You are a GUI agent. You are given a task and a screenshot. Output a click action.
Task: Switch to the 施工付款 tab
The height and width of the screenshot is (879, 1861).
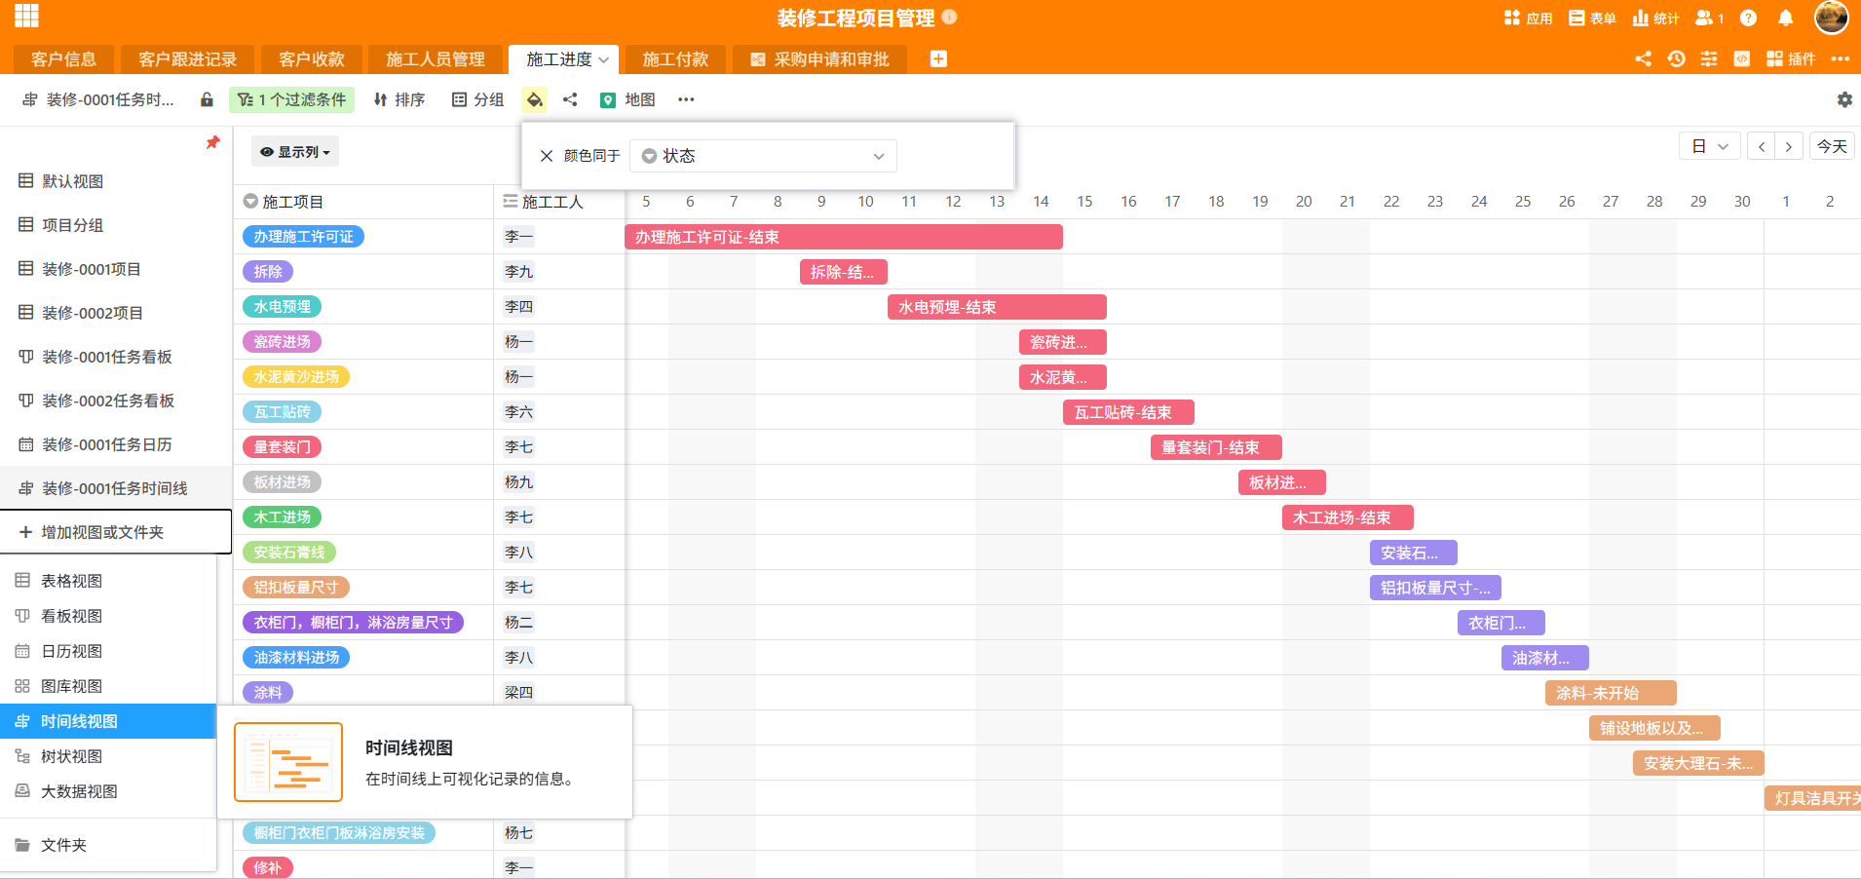coord(675,59)
